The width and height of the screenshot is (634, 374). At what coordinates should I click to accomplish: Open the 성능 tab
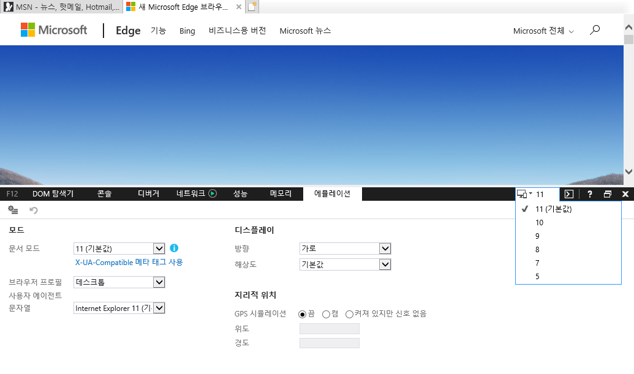(240, 194)
